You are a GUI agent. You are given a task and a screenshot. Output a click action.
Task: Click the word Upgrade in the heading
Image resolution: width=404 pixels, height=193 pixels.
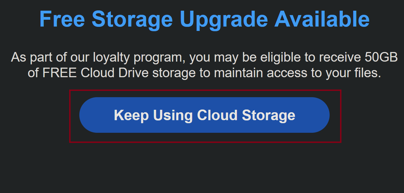[x=224, y=19]
